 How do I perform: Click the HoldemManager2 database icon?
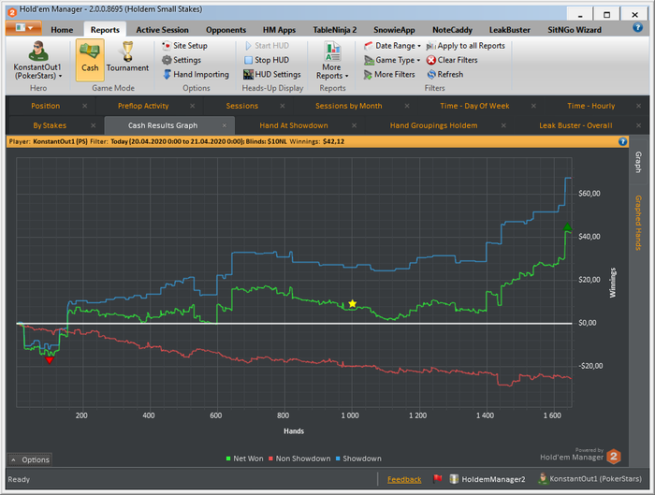pos(454,479)
